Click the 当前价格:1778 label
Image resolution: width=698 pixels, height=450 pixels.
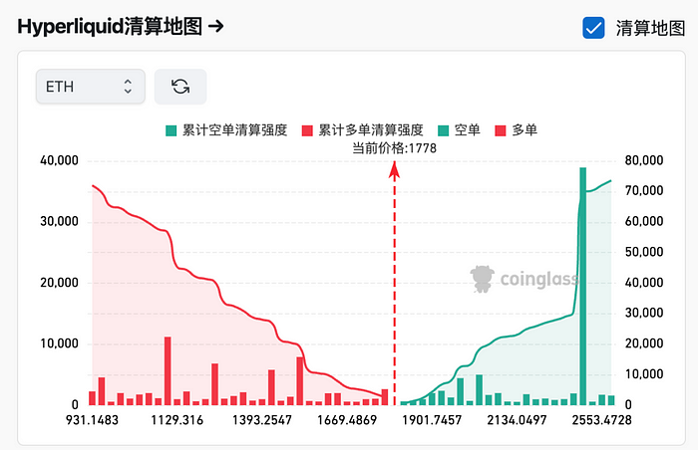395,147
